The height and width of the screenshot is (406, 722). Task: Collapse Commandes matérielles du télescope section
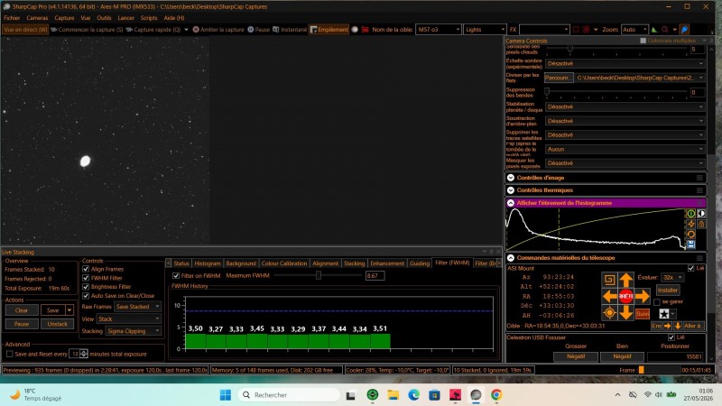pyautogui.click(x=511, y=258)
